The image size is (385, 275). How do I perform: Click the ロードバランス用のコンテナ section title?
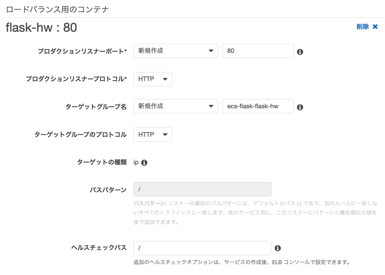click(x=57, y=9)
